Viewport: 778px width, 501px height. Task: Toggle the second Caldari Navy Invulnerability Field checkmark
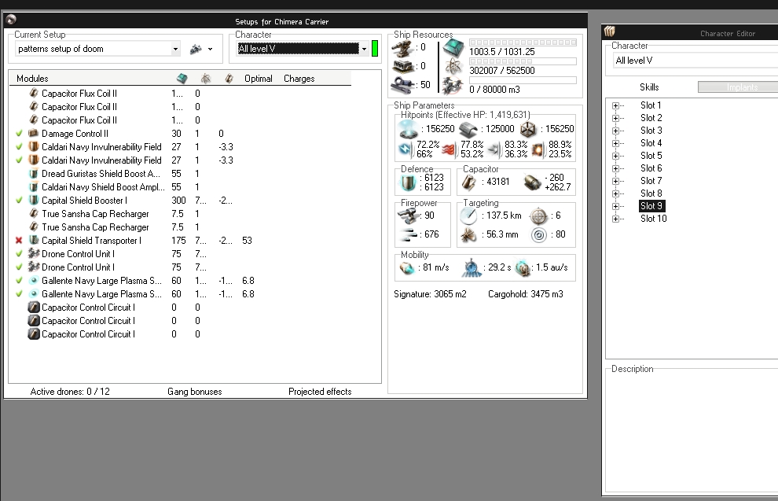coord(19,160)
